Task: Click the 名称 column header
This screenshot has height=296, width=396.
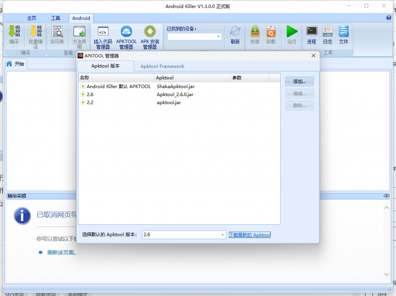Action: click(116, 78)
